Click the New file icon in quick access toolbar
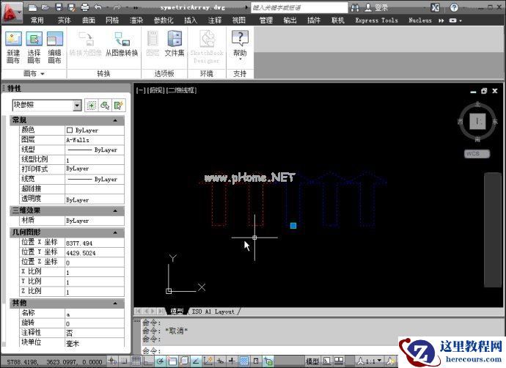This screenshot has height=368, width=506. [x=32, y=7]
